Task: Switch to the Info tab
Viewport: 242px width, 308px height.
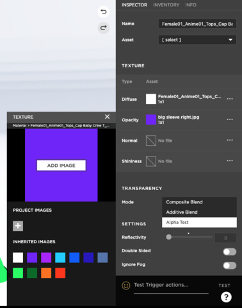Action: 191,5
